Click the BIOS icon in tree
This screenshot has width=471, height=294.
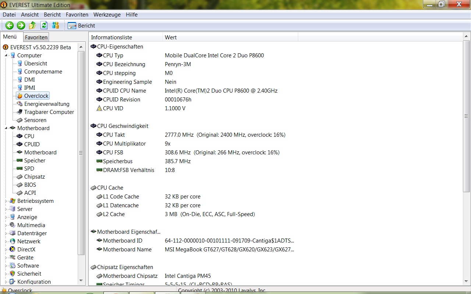tap(20, 185)
